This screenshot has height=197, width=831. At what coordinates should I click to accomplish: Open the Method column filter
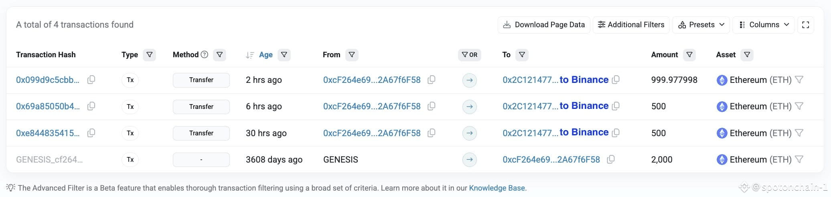click(x=219, y=55)
